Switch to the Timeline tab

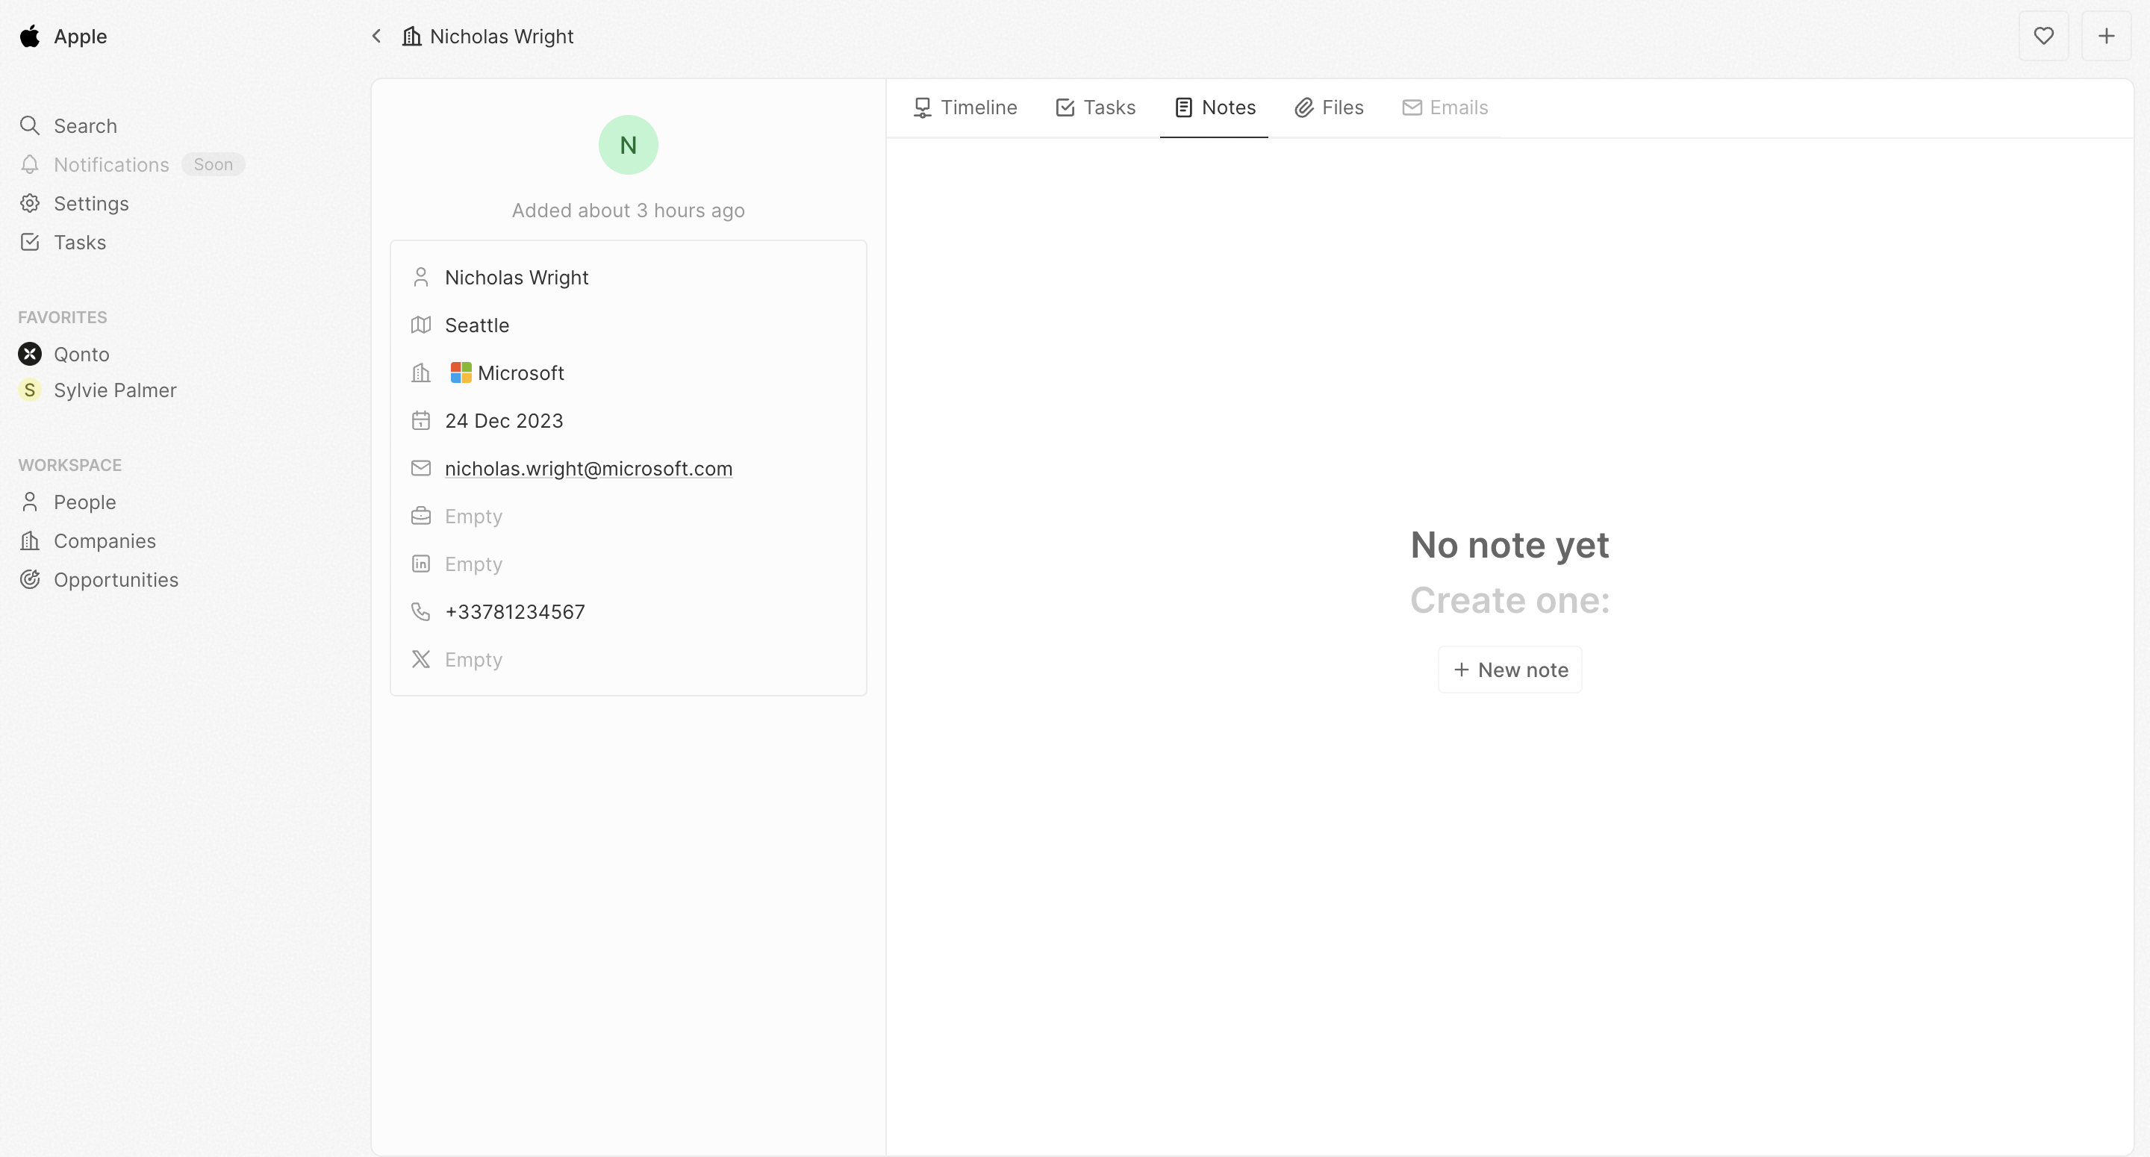[965, 107]
